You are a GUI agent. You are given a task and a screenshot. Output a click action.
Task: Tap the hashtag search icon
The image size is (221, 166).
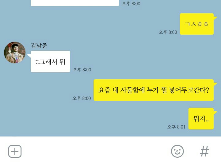click(204, 151)
